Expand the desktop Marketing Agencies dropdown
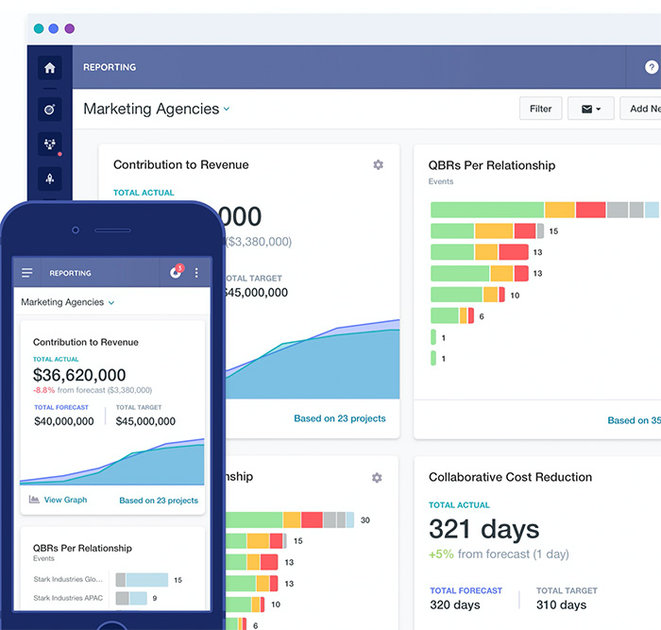 coord(227,110)
